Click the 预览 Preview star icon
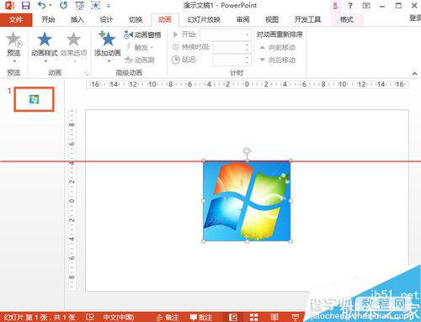The width and height of the screenshot is (421, 322). tap(14, 40)
